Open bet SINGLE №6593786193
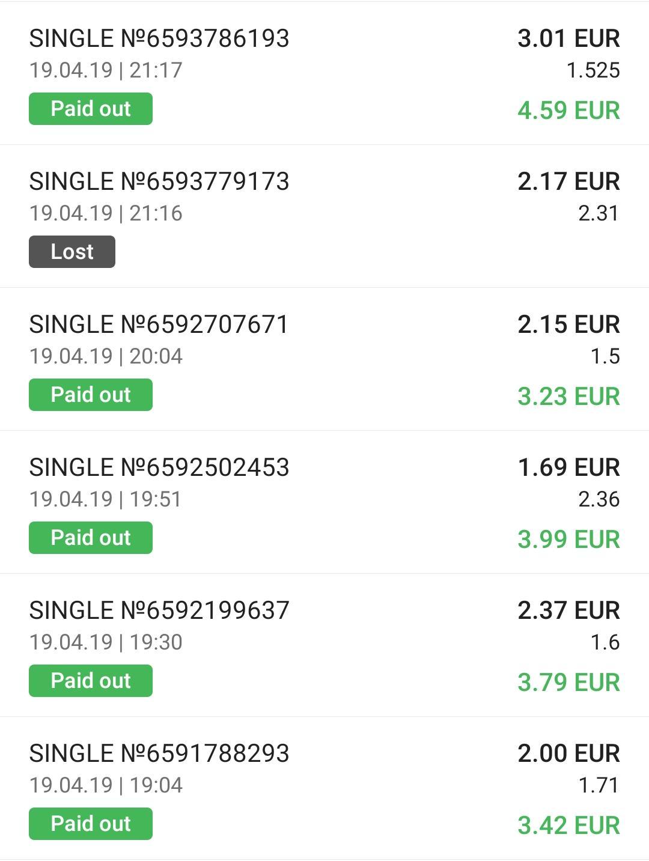The image size is (649, 861). click(159, 38)
